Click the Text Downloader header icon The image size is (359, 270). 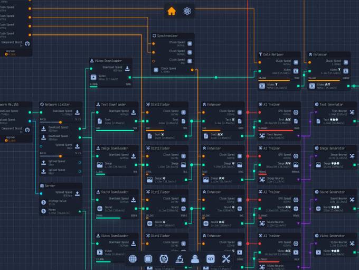(98, 105)
